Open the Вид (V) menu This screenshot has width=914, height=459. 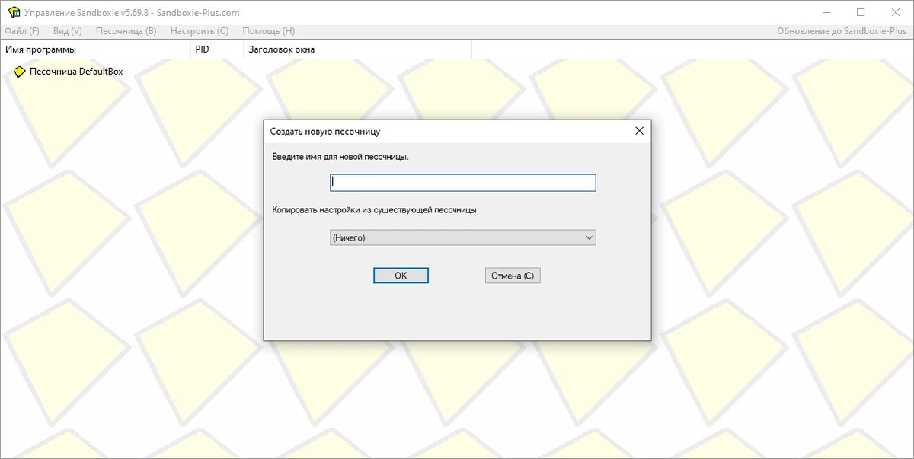(68, 31)
